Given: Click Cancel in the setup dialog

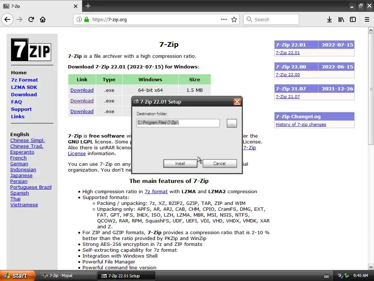Looking at the screenshot, I should click(x=220, y=164).
